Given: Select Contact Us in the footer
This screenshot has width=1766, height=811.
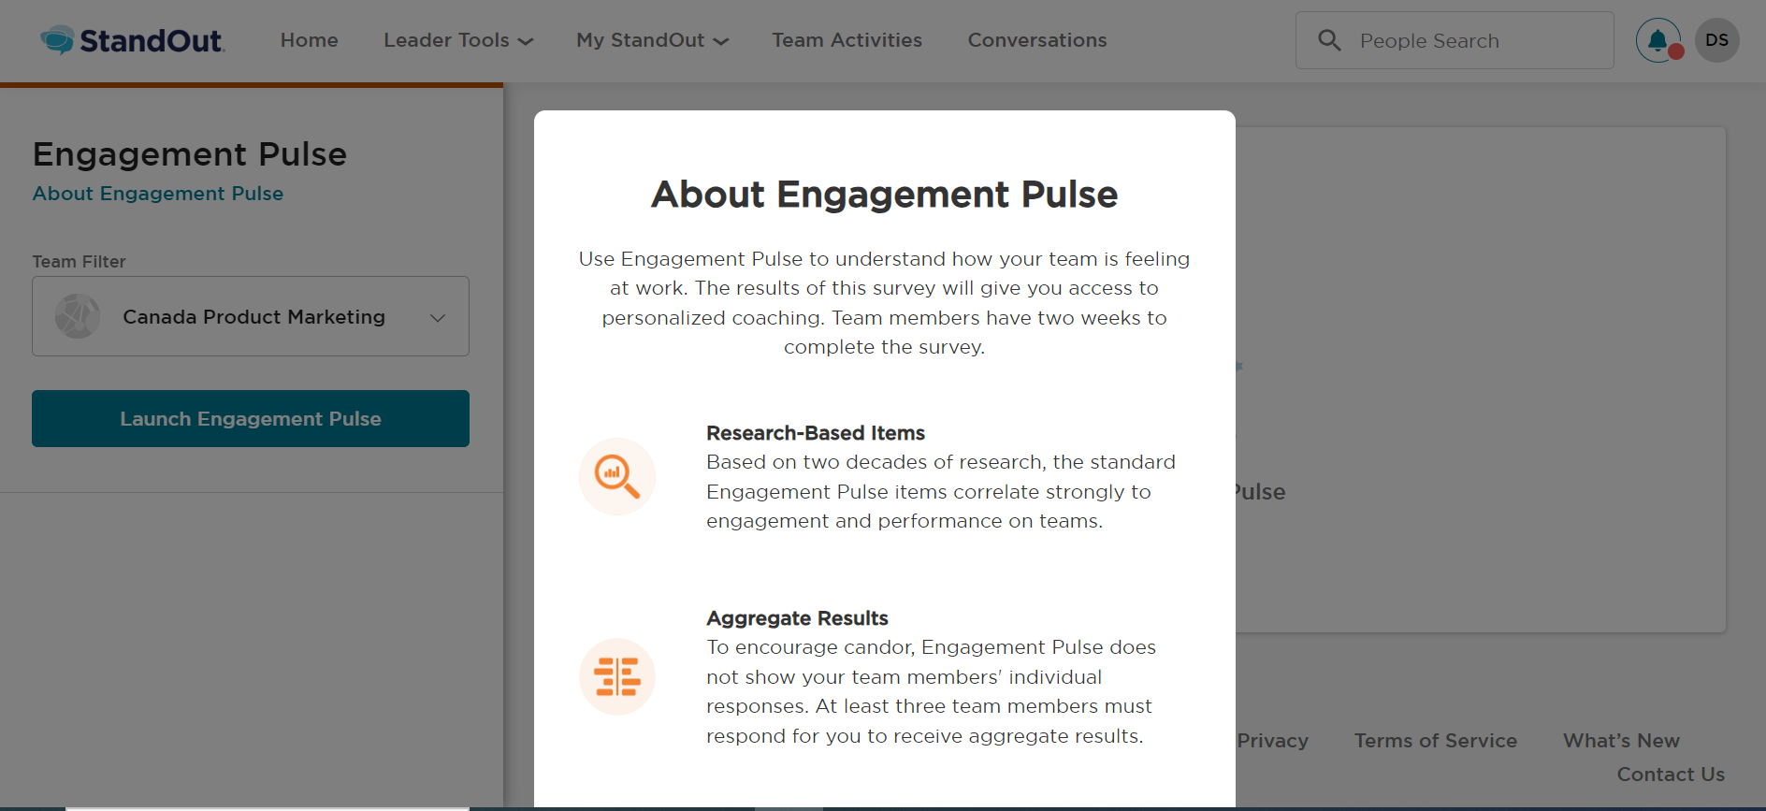Looking at the screenshot, I should [1671, 775].
